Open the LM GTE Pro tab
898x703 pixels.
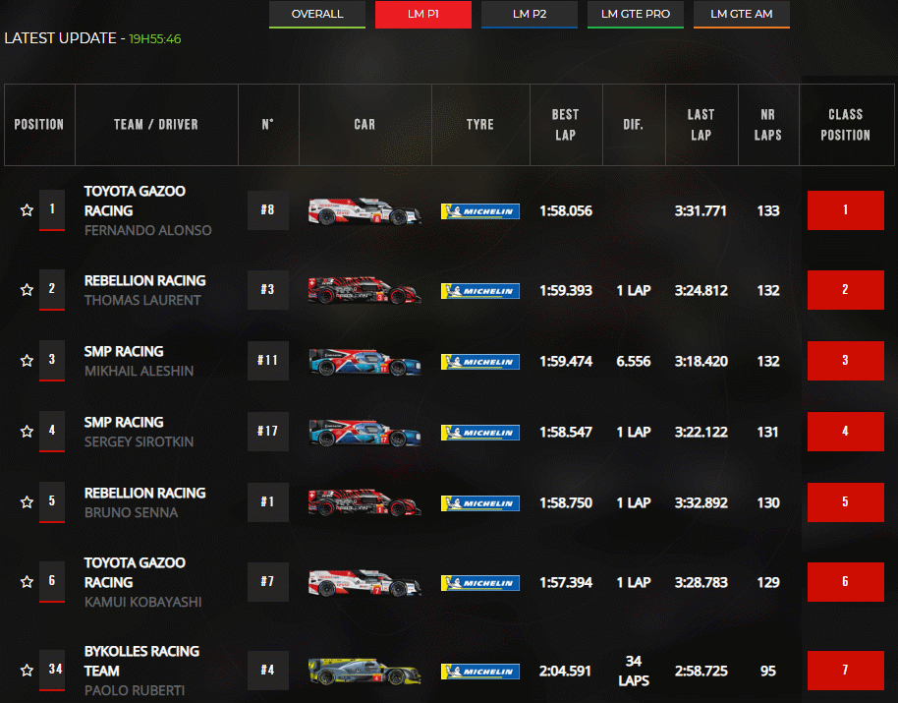pos(636,15)
